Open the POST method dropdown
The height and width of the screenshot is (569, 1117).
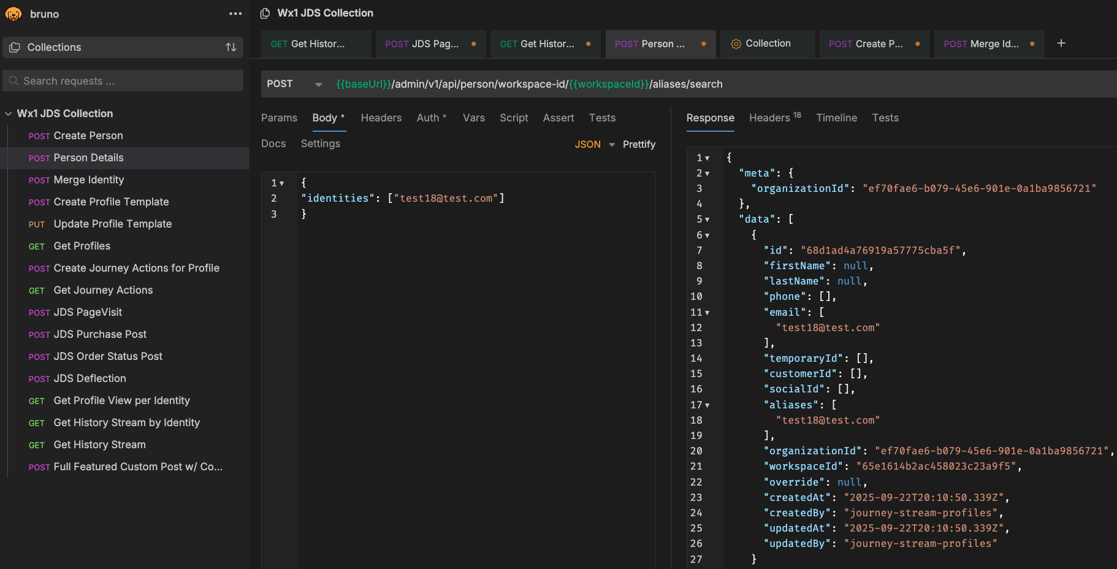pos(318,84)
